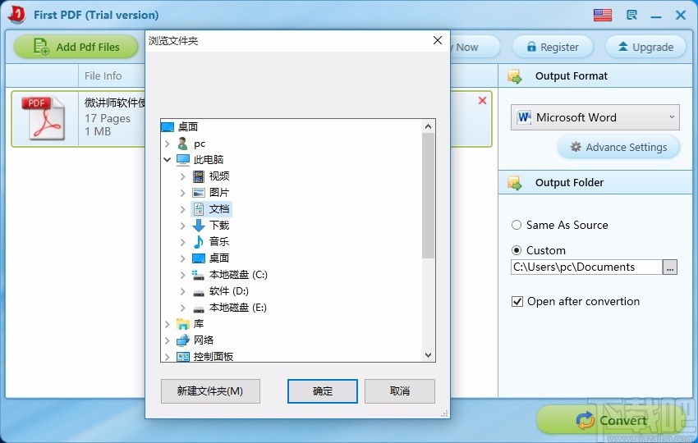
Task: Select the 图片 pictures folder icon
Action: point(199,193)
